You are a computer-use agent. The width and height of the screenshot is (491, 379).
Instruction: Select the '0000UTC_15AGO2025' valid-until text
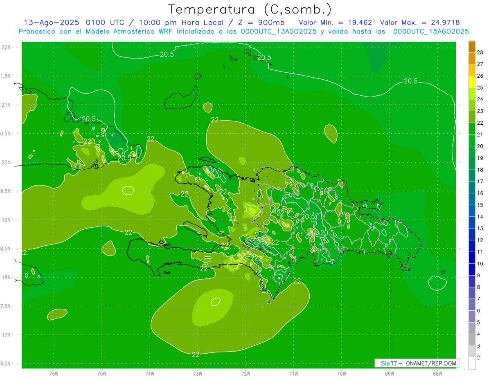(431, 31)
